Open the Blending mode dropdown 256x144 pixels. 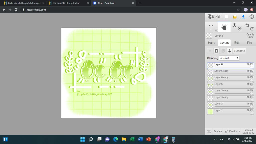click(x=229, y=58)
